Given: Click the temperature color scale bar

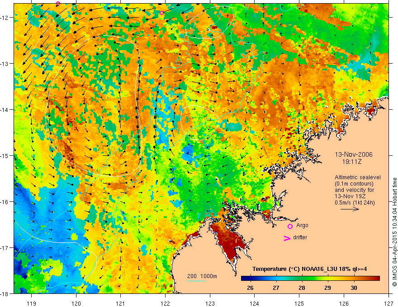Looking at the screenshot, I should (310, 278).
